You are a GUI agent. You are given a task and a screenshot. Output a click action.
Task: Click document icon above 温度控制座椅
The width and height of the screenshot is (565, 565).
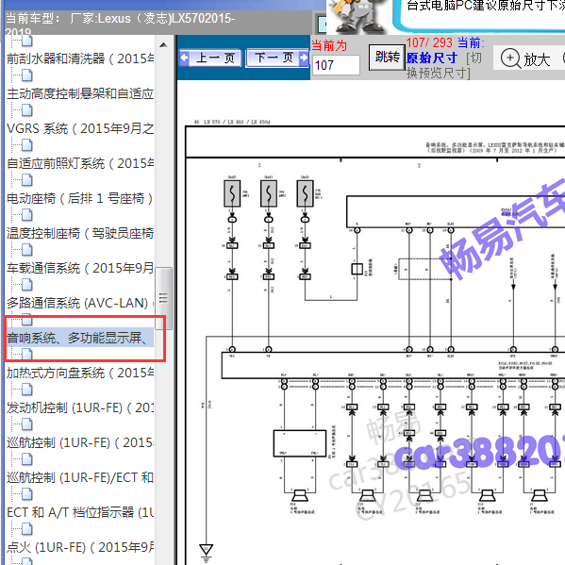[27, 215]
